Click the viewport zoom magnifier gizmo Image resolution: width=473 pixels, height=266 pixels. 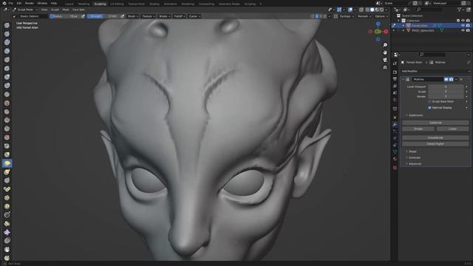(x=385, y=45)
